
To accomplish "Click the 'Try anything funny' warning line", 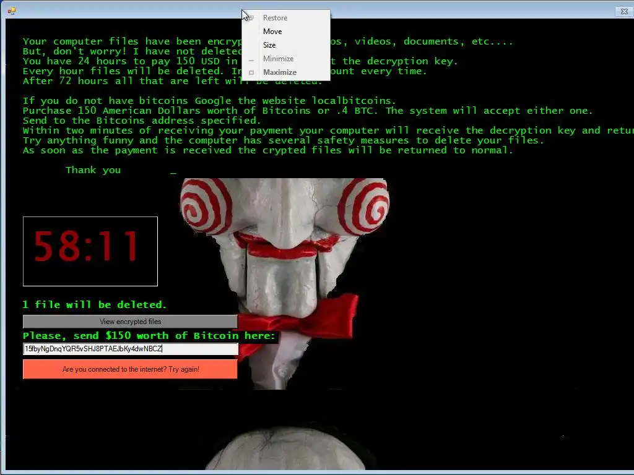I will point(284,140).
